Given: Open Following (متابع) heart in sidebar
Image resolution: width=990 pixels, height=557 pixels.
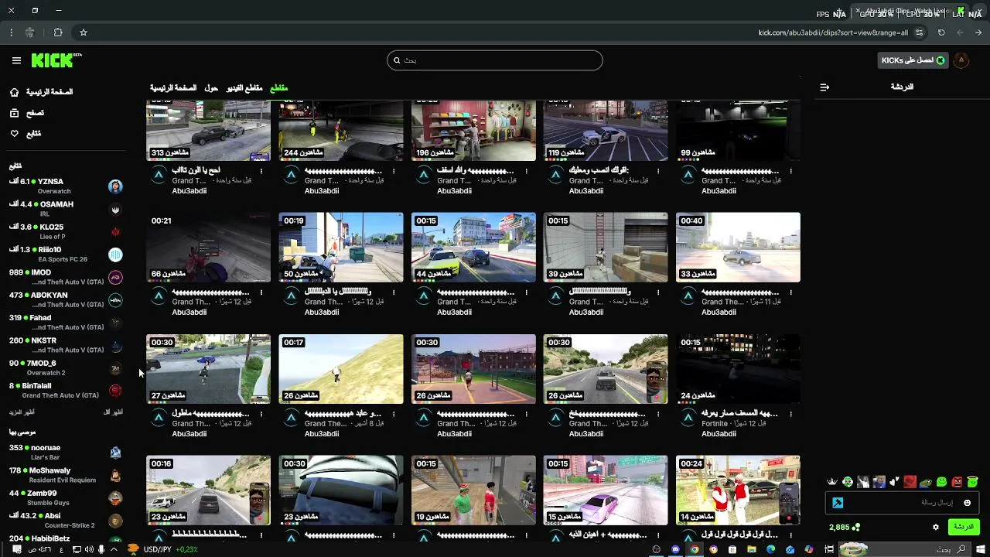Looking at the screenshot, I should point(26,134).
